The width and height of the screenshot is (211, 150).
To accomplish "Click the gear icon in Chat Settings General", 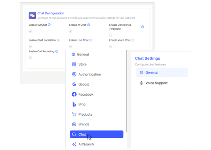I will 141,72.
